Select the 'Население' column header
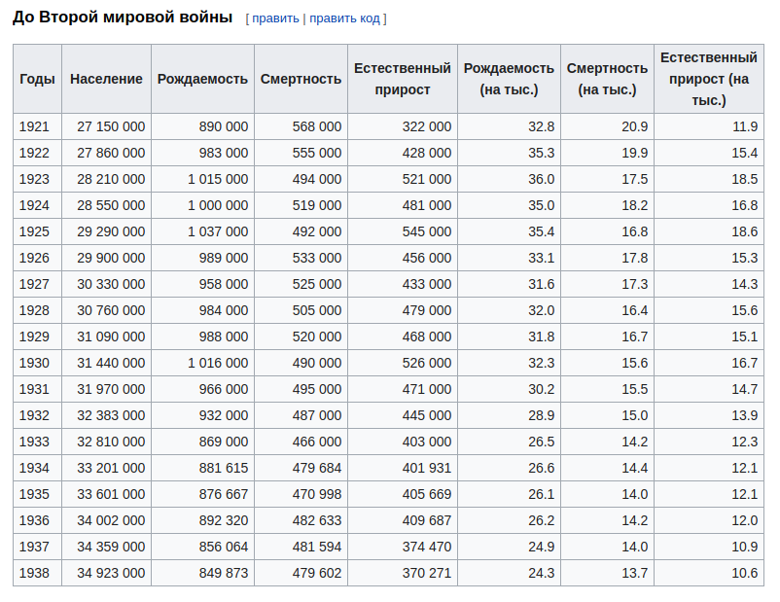Viewport: 780px width, 602px height. click(x=106, y=79)
